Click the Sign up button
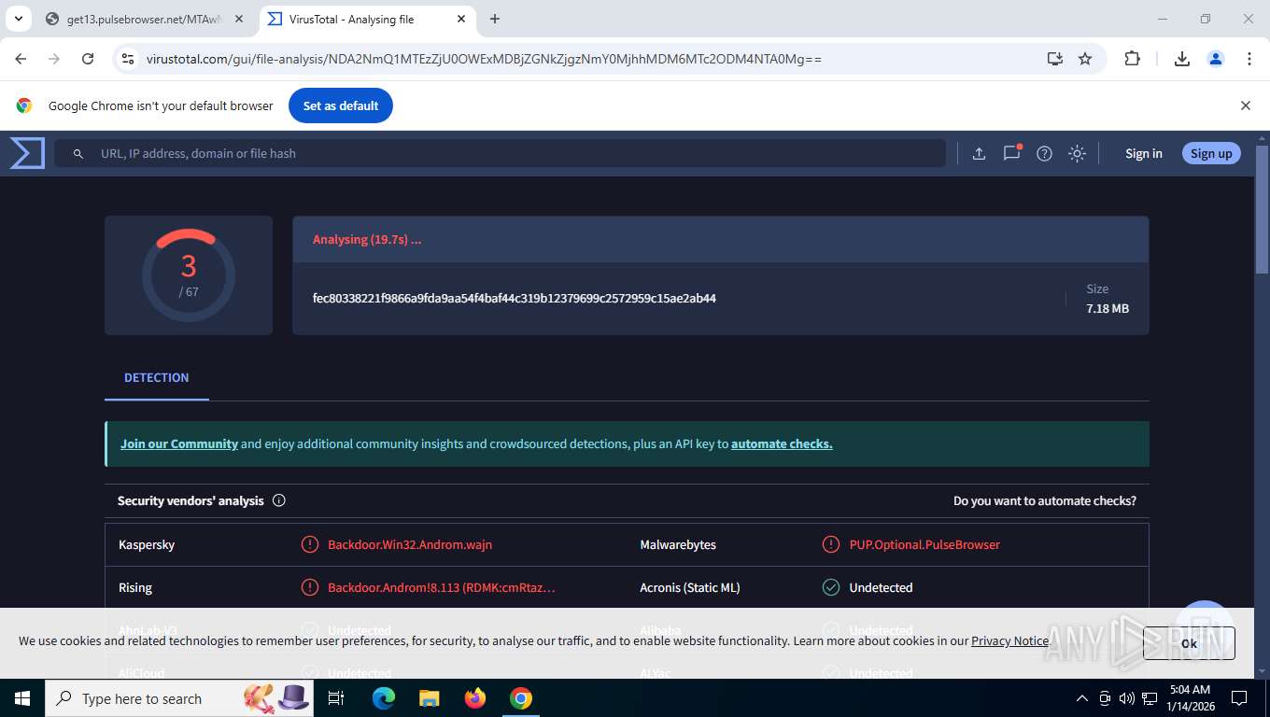The image size is (1270, 717). point(1211,154)
